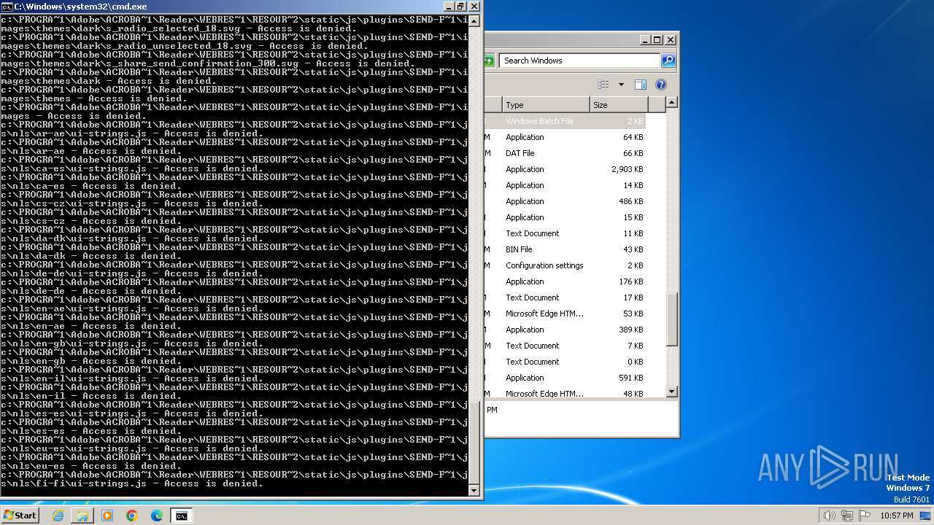Select the Configuration settings row
The image size is (934, 525).
(565, 265)
